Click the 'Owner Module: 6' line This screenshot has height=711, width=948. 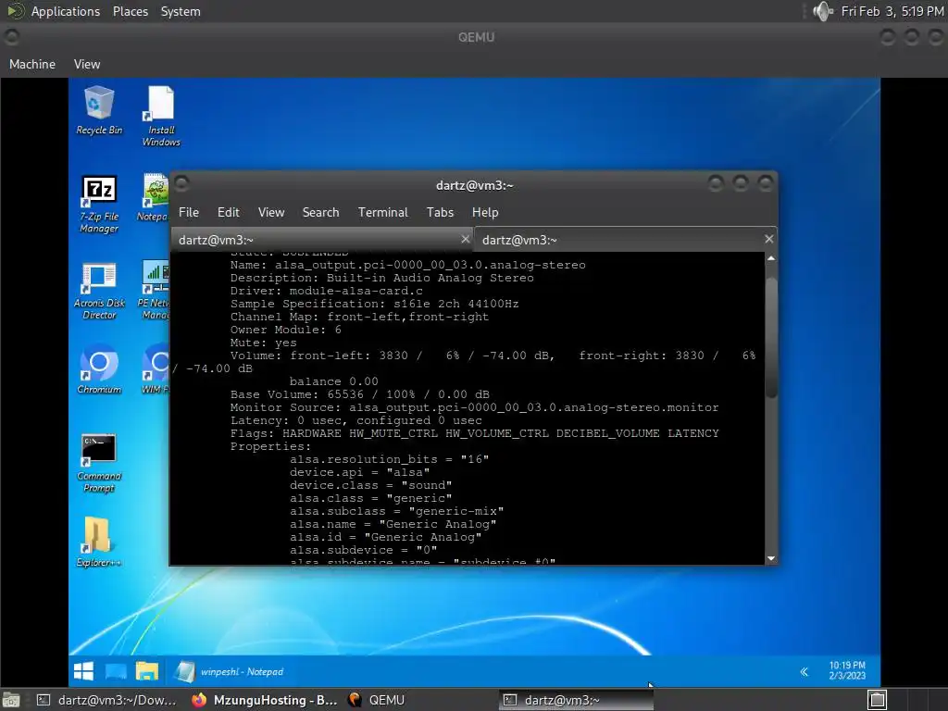pos(285,330)
